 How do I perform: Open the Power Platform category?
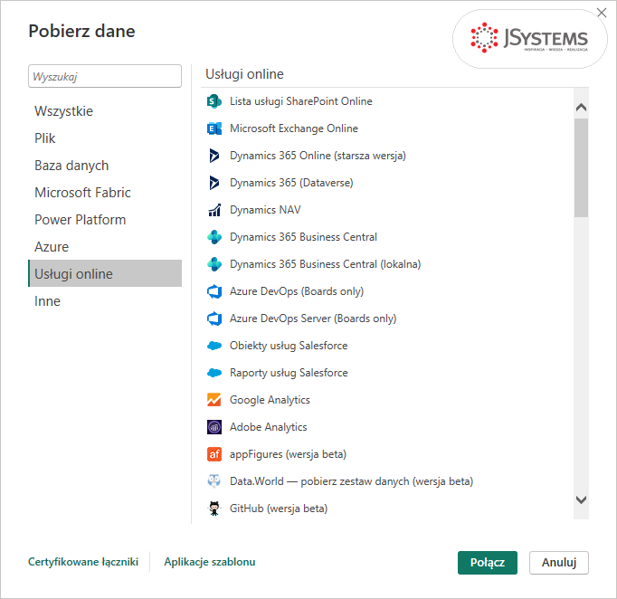click(105, 220)
